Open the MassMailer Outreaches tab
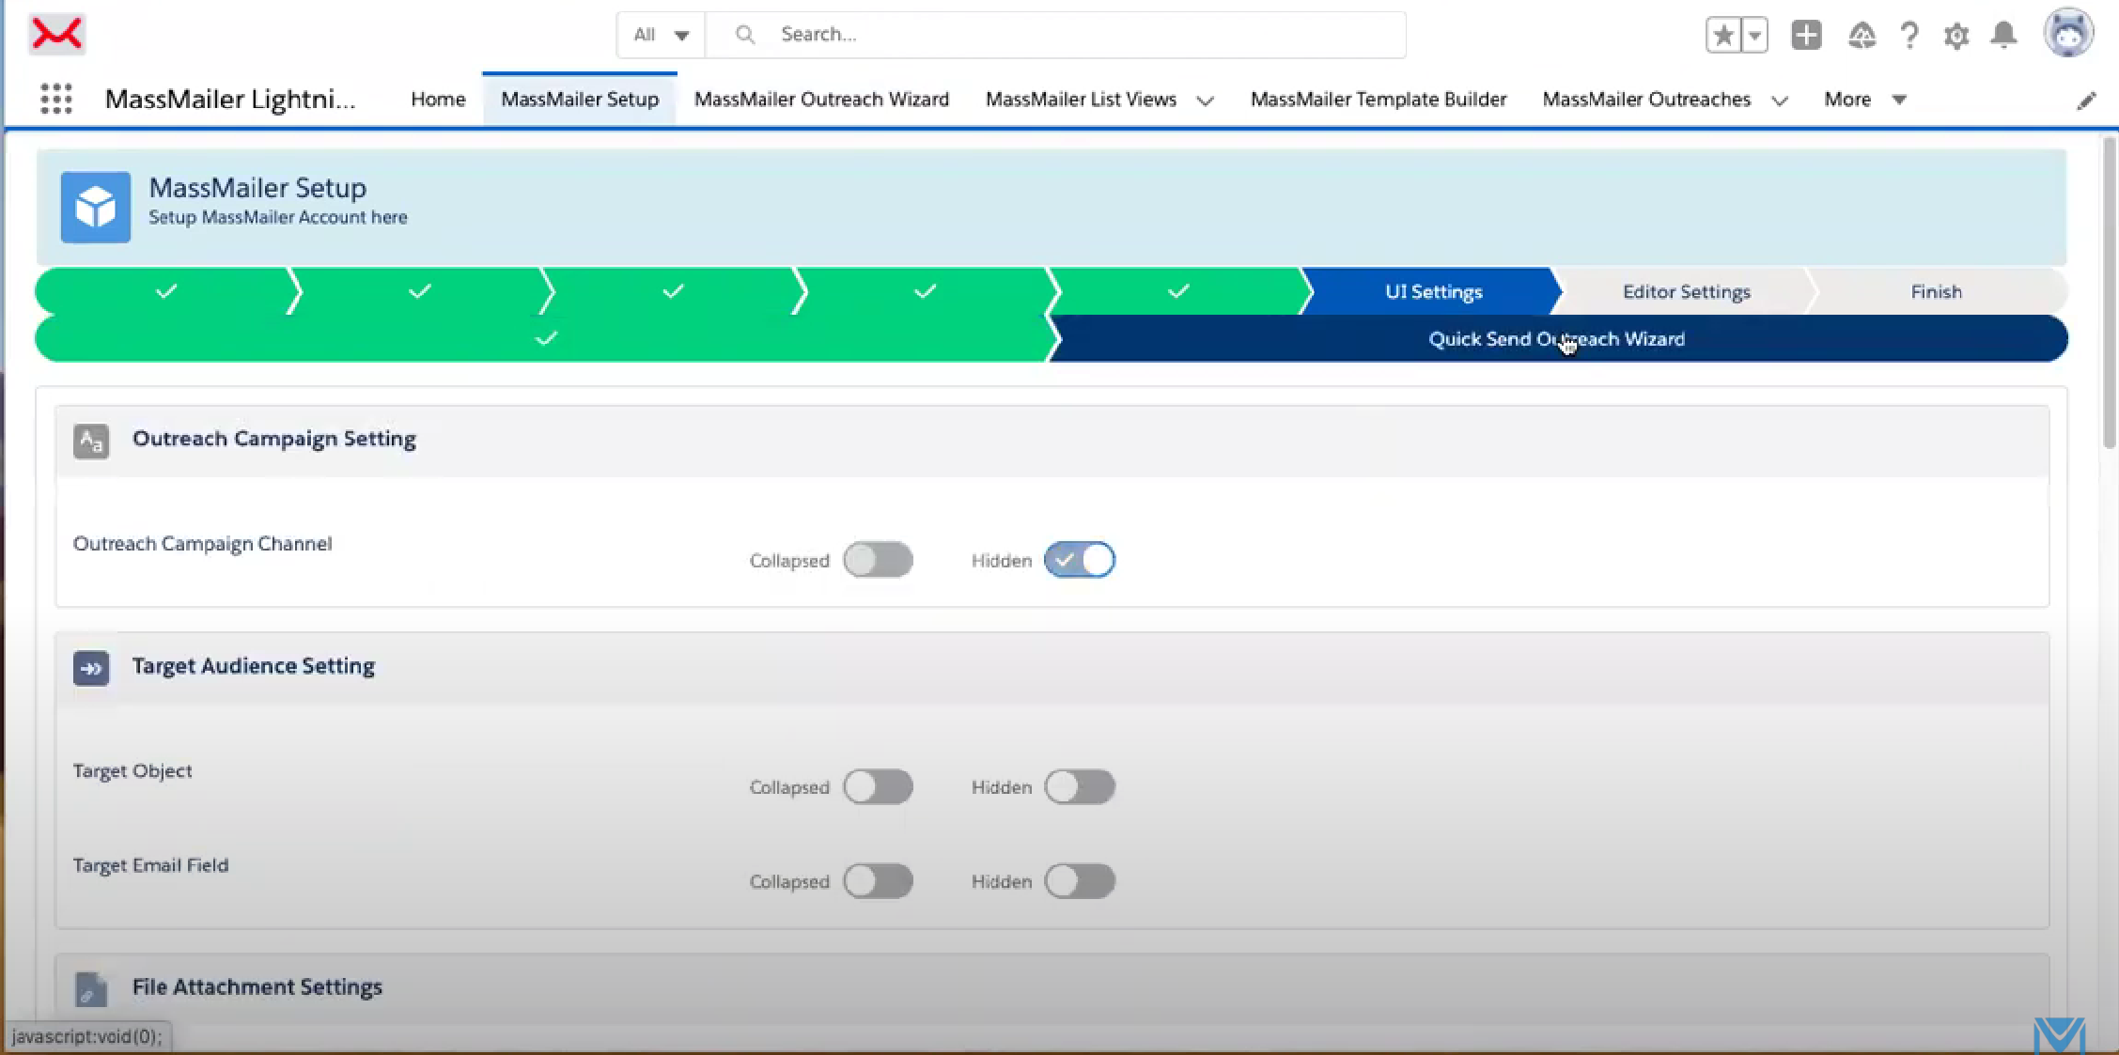Image resolution: width=2119 pixels, height=1055 pixels. click(1646, 100)
